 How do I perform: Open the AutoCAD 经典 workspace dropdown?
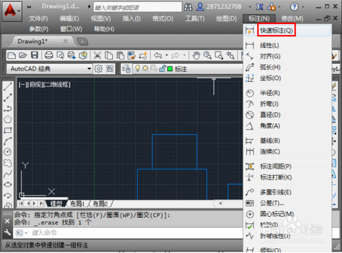pos(49,69)
